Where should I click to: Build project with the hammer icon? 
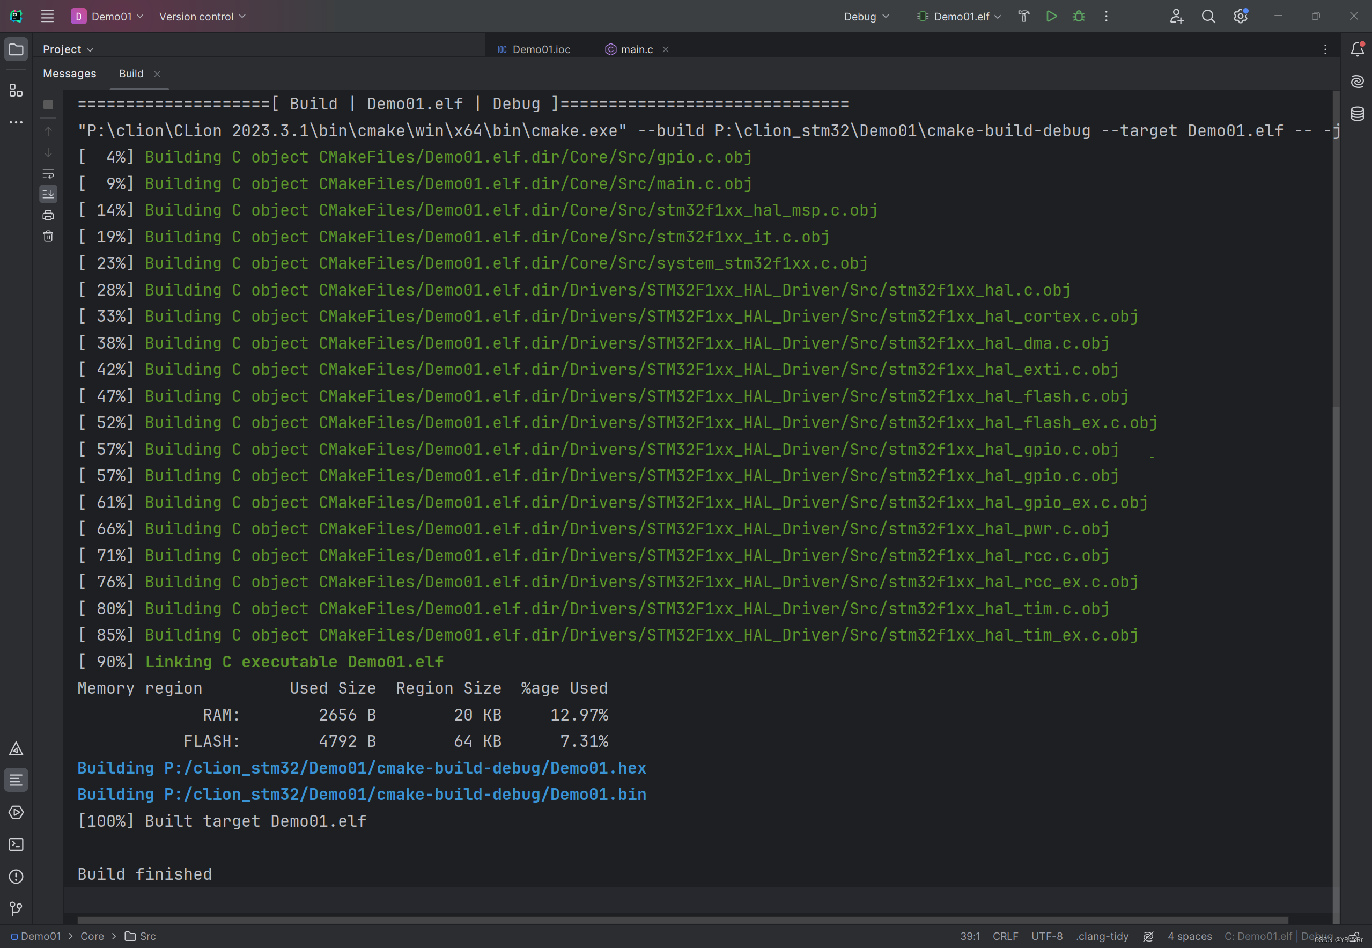1024,16
